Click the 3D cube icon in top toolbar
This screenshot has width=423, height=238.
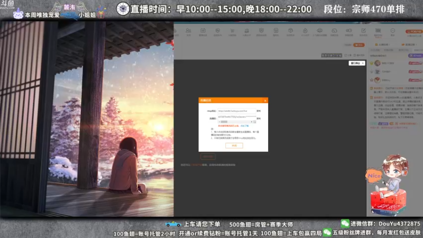pyautogui.click(x=290, y=31)
